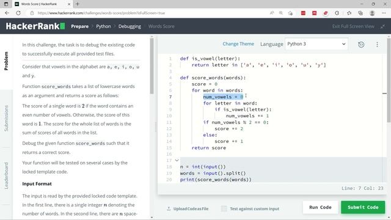Viewport: 391px width, 220px height.
Task: Open editor more options menu
Action: [x=377, y=45]
